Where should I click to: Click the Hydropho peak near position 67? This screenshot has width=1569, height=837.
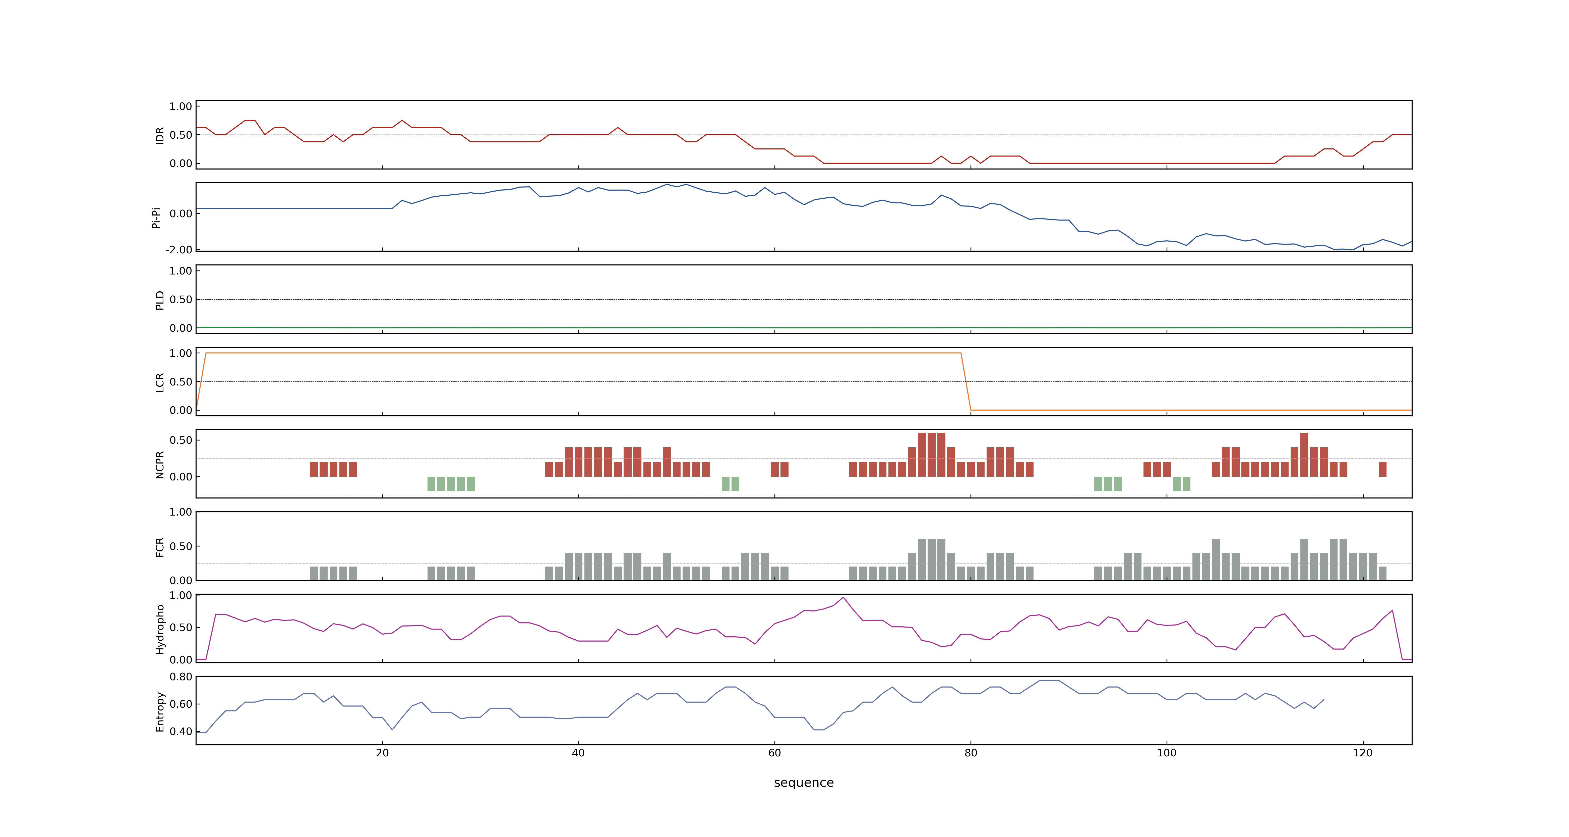843,598
